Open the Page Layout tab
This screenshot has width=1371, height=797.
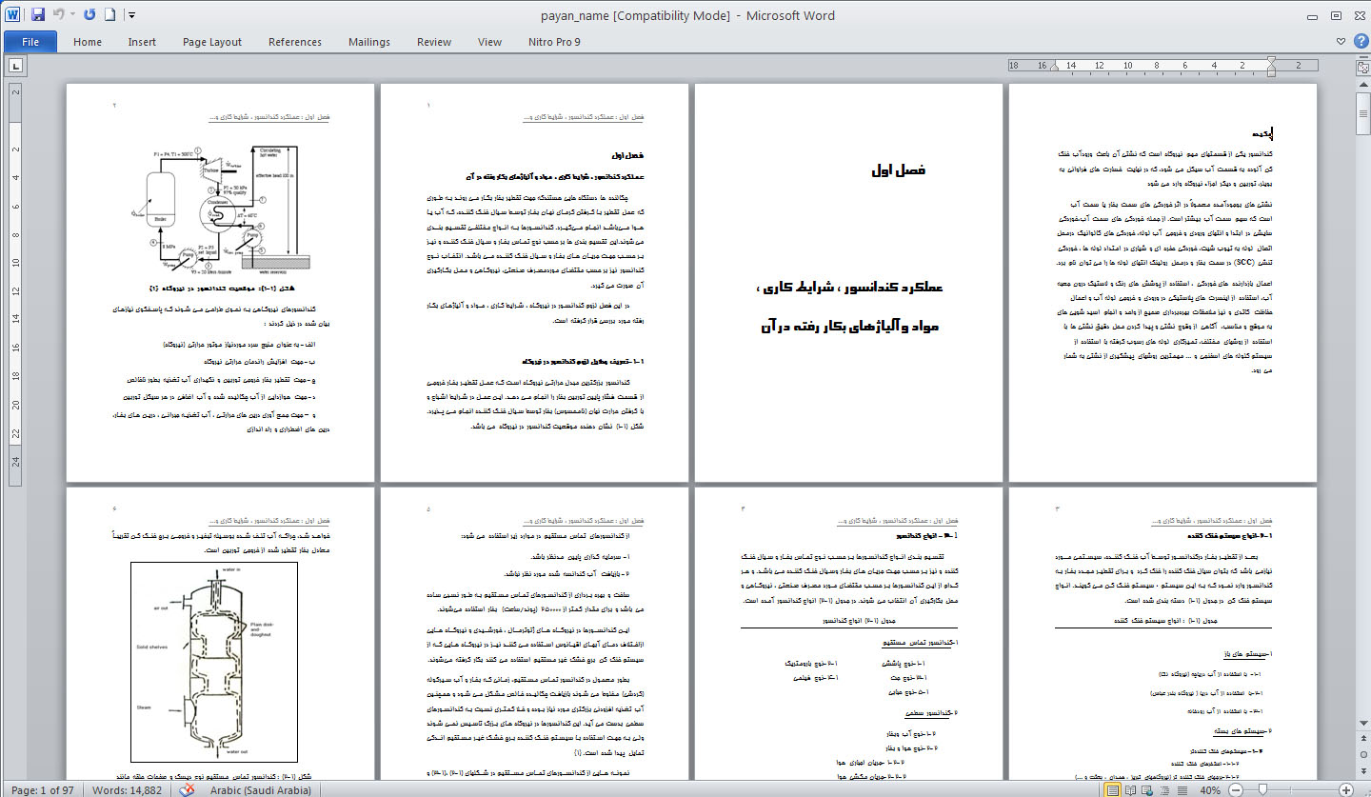(212, 42)
